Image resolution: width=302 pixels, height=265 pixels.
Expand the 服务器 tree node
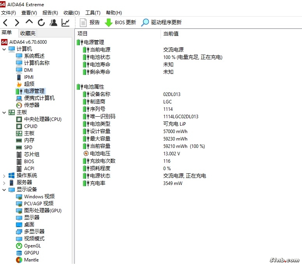pyautogui.click(x=4, y=183)
